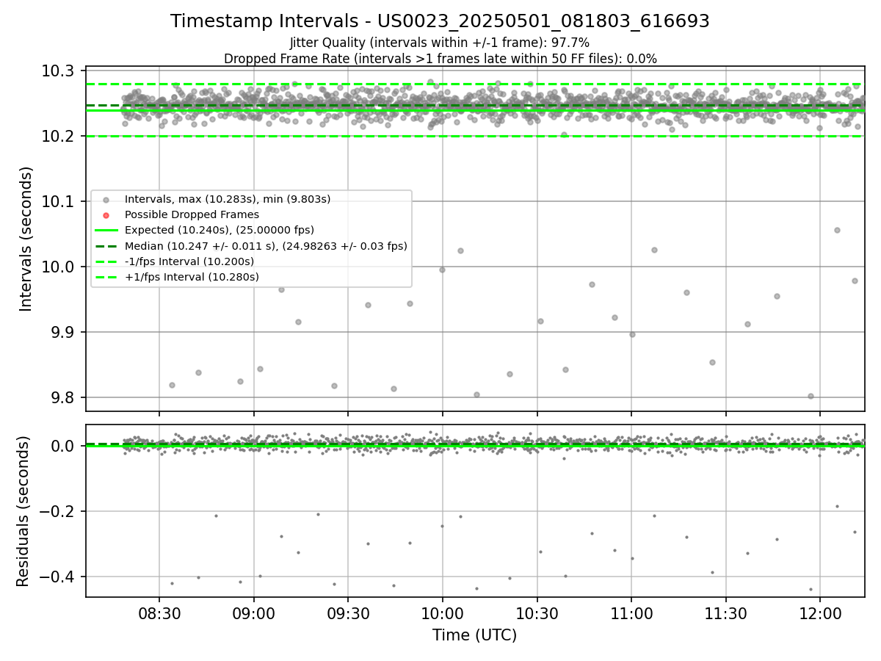
Task: Click the x-axis tick label '10:30'
Action: coord(537,615)
